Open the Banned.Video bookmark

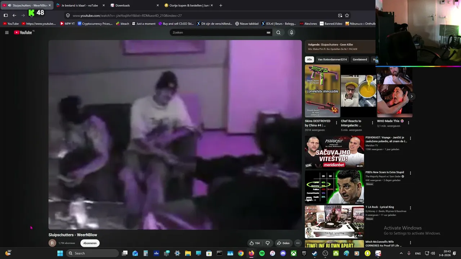(x=331, y=24)
